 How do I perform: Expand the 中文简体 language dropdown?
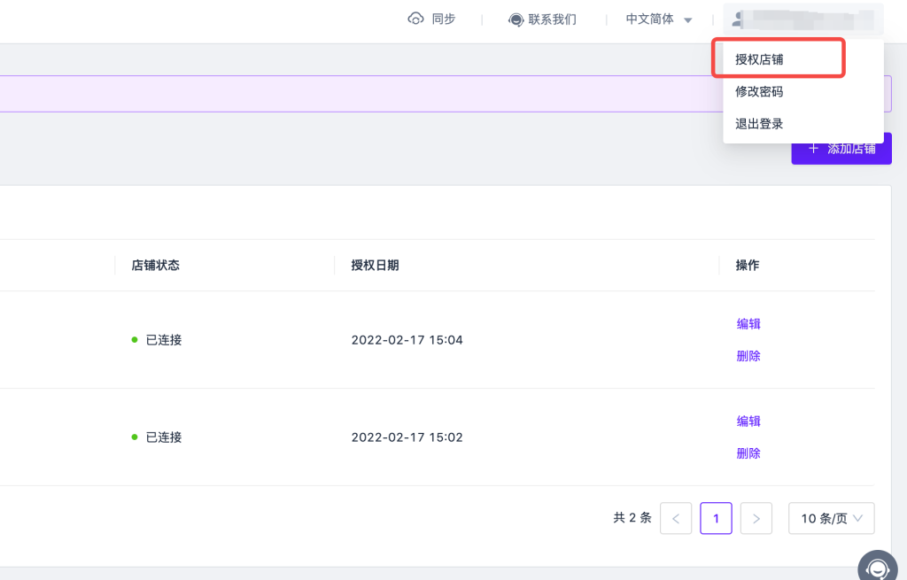pyautogui.click(x=649, y=19)
